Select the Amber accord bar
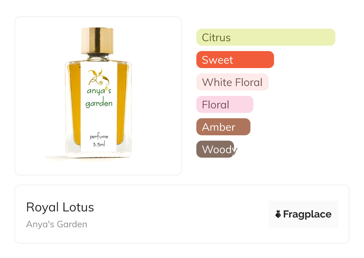Viewport: 364px width, 258px height. [x=223, y=127]
